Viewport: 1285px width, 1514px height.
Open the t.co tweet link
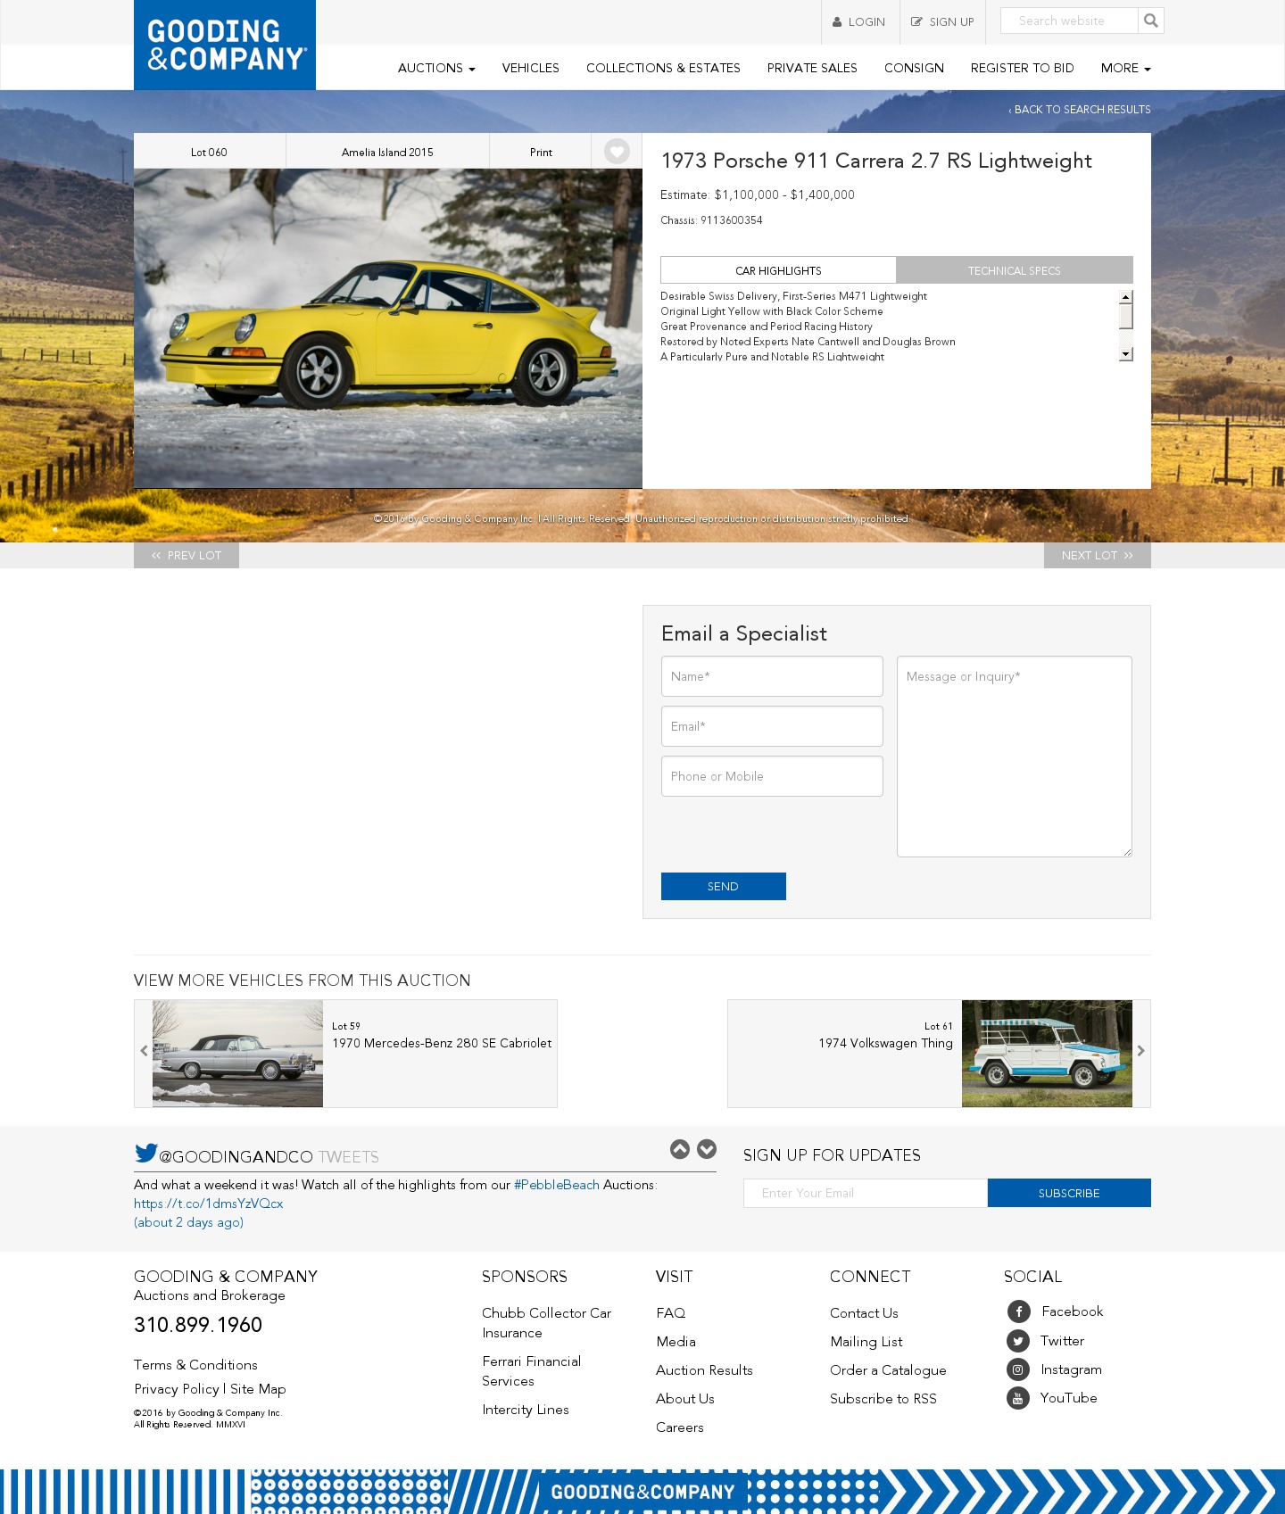pyautogui.click(x=208, y=1204)
